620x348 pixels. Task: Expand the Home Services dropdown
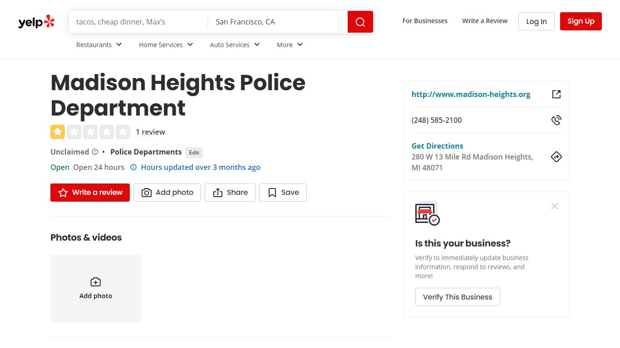tap(166, 44)
